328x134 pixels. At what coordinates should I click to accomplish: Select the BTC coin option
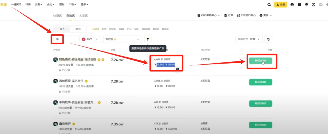(104, 29)
